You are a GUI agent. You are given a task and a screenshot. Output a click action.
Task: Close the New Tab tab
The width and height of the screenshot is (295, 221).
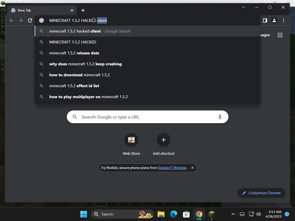pos(72,10)
